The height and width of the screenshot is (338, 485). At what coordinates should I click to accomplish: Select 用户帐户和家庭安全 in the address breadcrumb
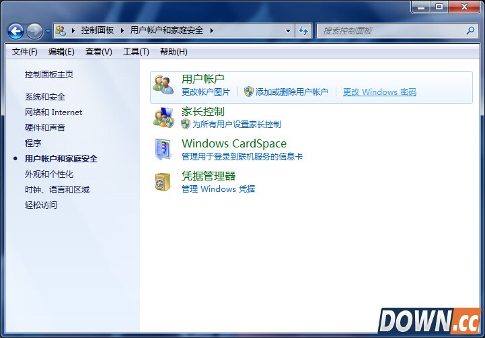click(x=167, y=30)
